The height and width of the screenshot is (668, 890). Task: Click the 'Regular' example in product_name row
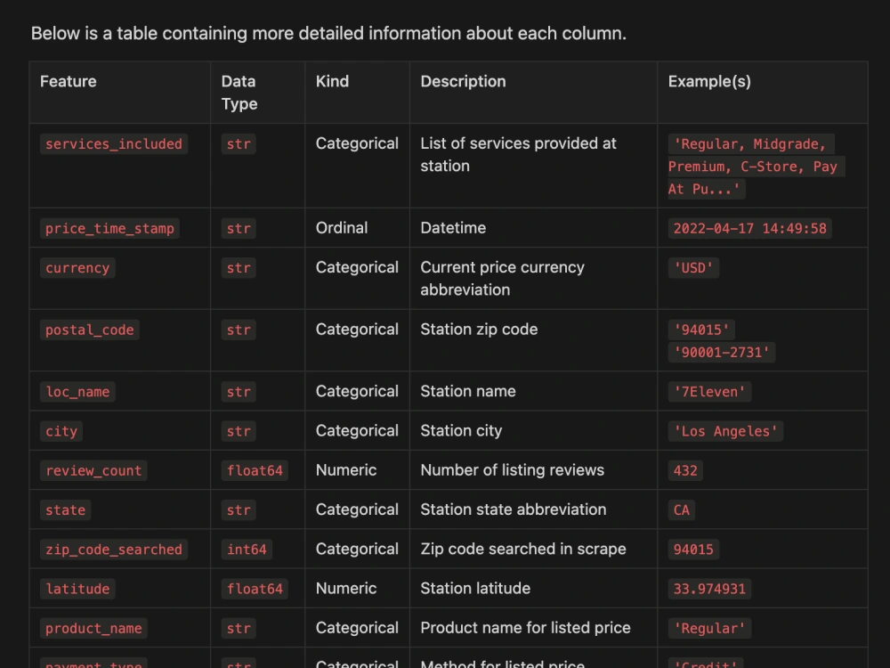coord(709,628)
